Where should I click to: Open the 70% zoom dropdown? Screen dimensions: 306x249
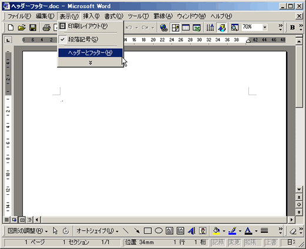coord(265,27)
